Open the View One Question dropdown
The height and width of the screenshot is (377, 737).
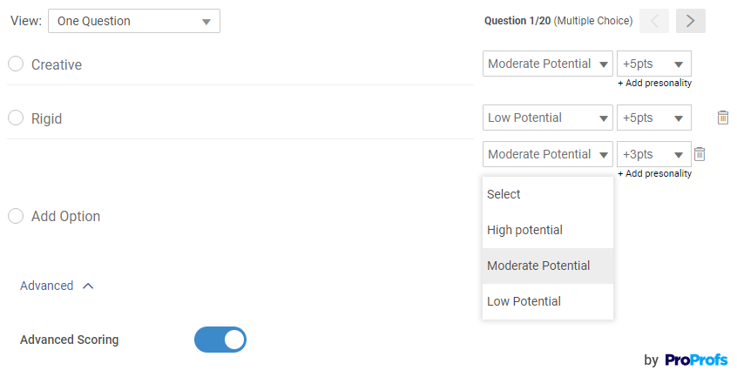[x=134, y=21]
